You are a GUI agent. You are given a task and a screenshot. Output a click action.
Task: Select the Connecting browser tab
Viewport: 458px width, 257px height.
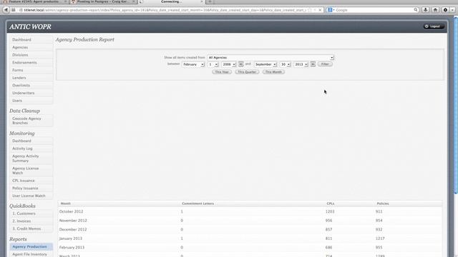coord(172,1)
